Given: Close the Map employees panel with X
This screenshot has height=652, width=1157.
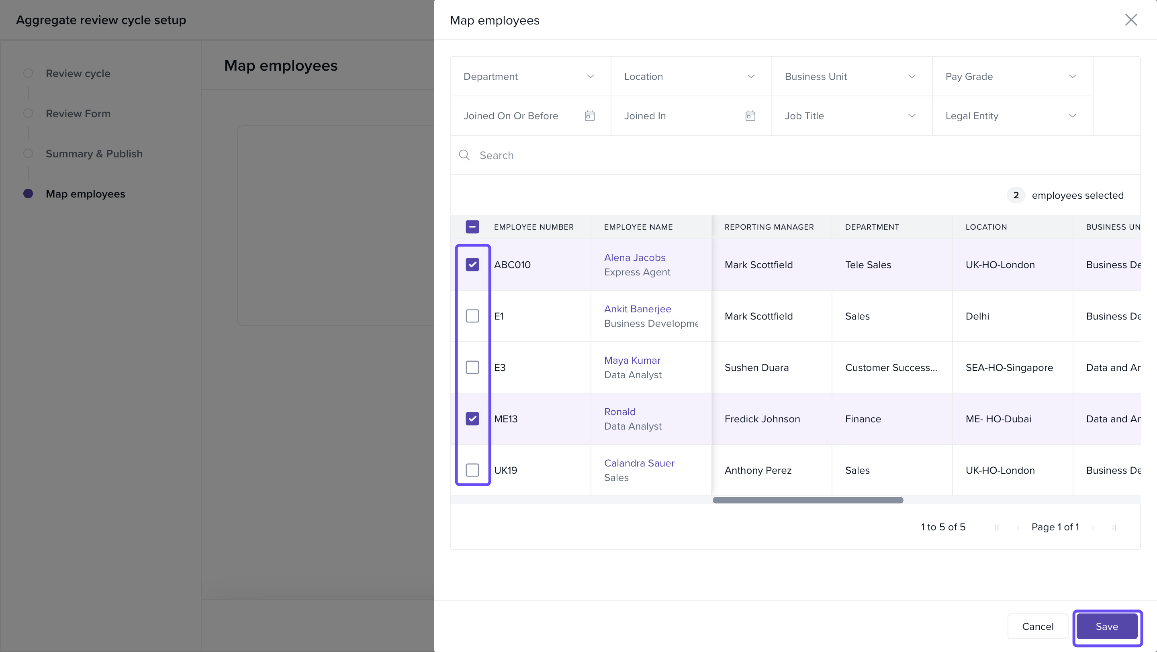Looking at the screenshot, I should click(1130, 20).
